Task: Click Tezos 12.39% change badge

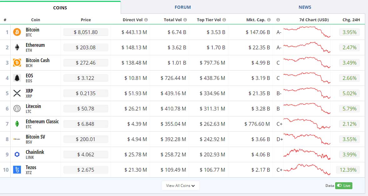Action: coord(348,170)
